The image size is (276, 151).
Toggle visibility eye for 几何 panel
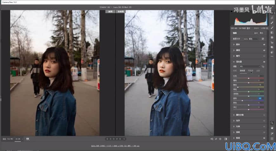pos(264,127)
